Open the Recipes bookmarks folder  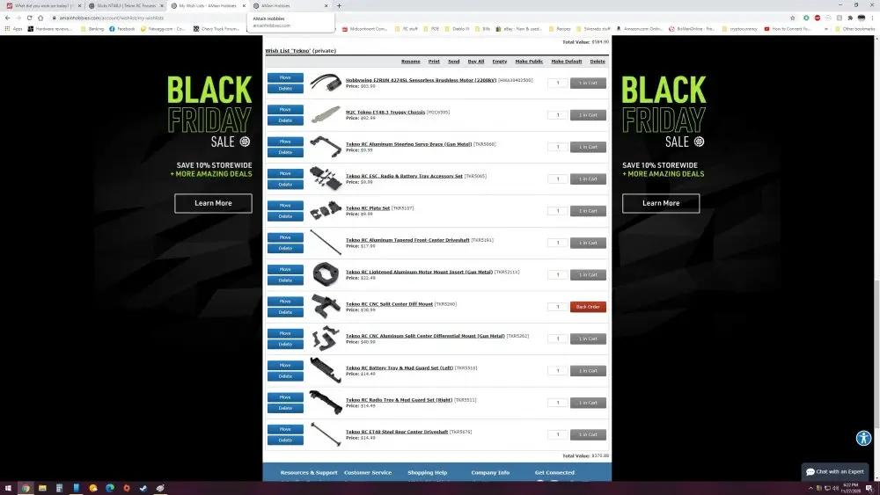[560, 29]
